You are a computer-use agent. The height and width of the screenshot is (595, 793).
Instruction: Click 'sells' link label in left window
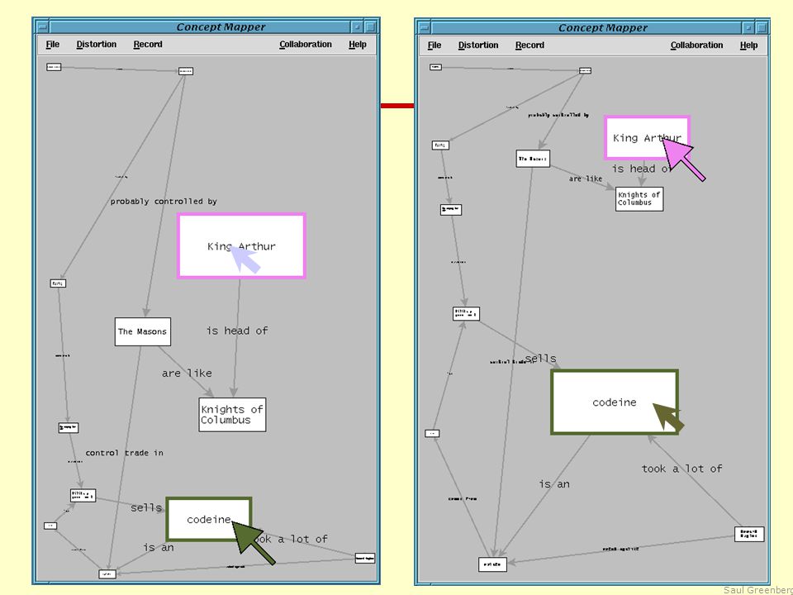tap(146, 507)
